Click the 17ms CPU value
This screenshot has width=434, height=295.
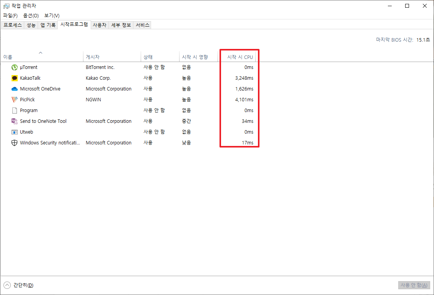coord(248,143)
